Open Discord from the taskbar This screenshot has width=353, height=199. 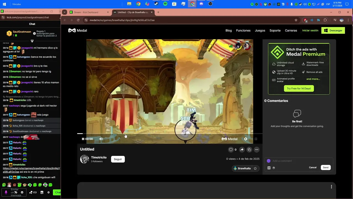point(201,4)
